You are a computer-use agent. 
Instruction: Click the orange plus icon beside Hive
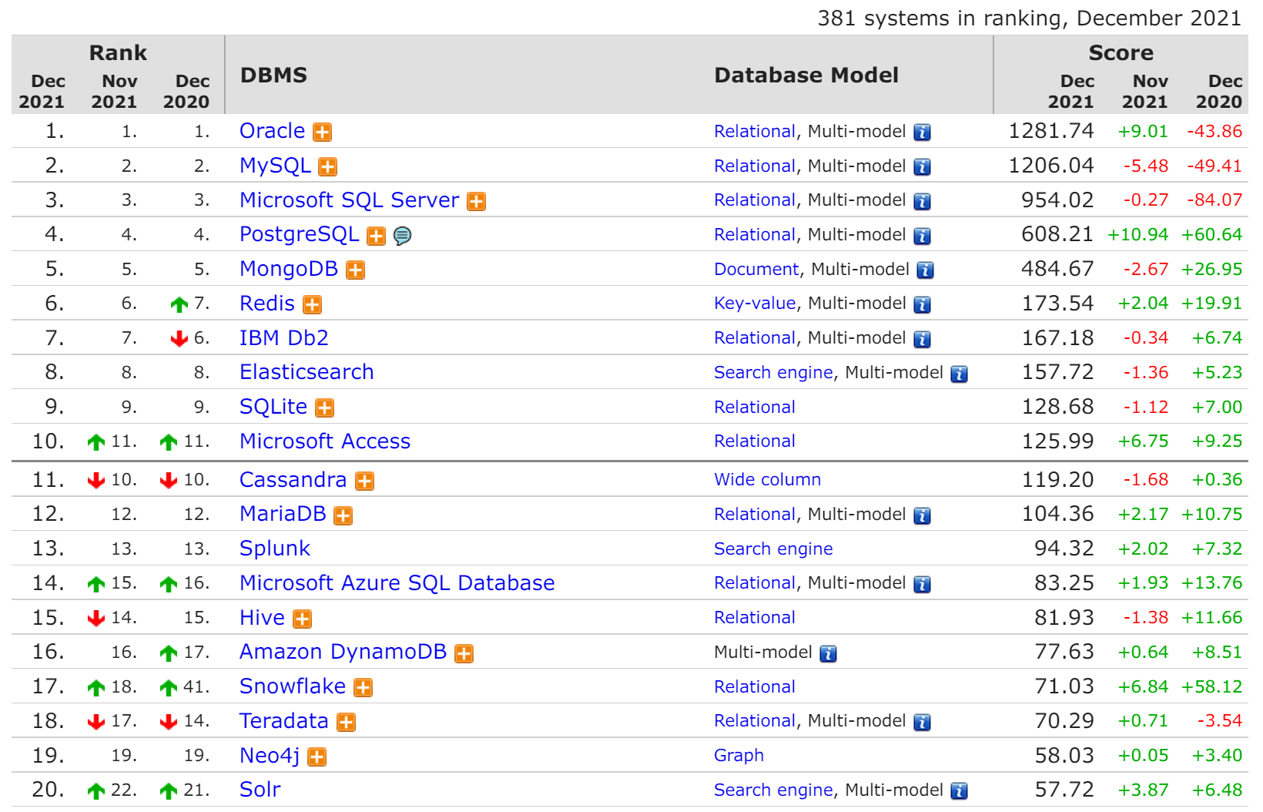click(302, 619)
